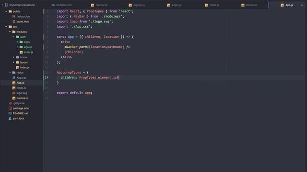Select the layout folder name in tree
This screenshot has width=307, height=172.
[x=24, y=63]
